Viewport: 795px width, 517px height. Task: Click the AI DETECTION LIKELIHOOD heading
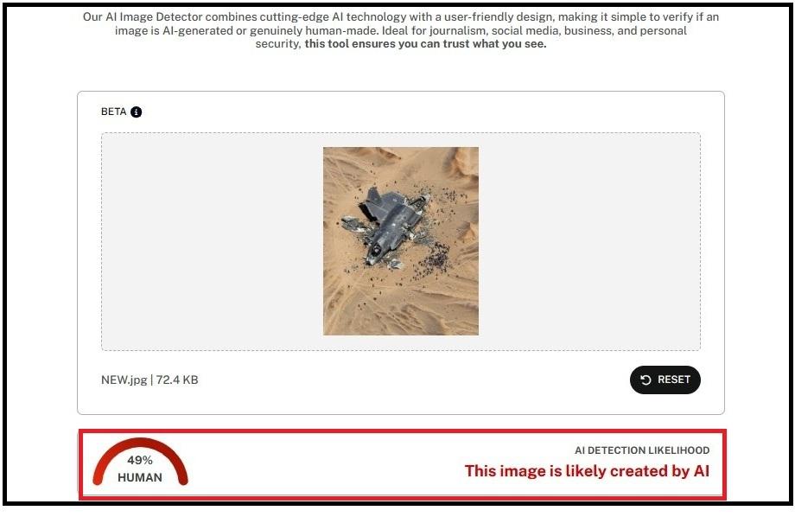[x=642, y=450]
